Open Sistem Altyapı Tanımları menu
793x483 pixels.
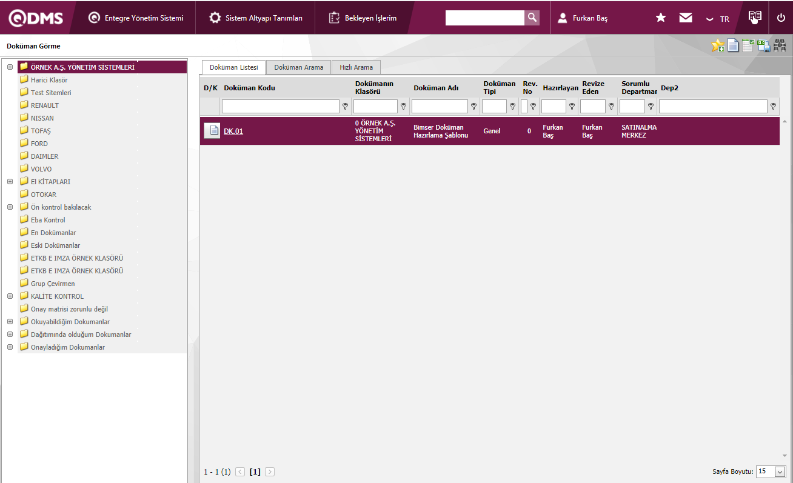(256, 18)
